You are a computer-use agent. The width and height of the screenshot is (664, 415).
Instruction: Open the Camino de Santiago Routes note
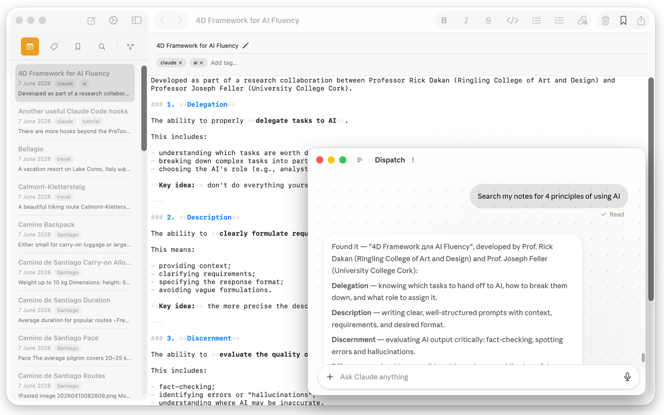click(x=75, y=386)
